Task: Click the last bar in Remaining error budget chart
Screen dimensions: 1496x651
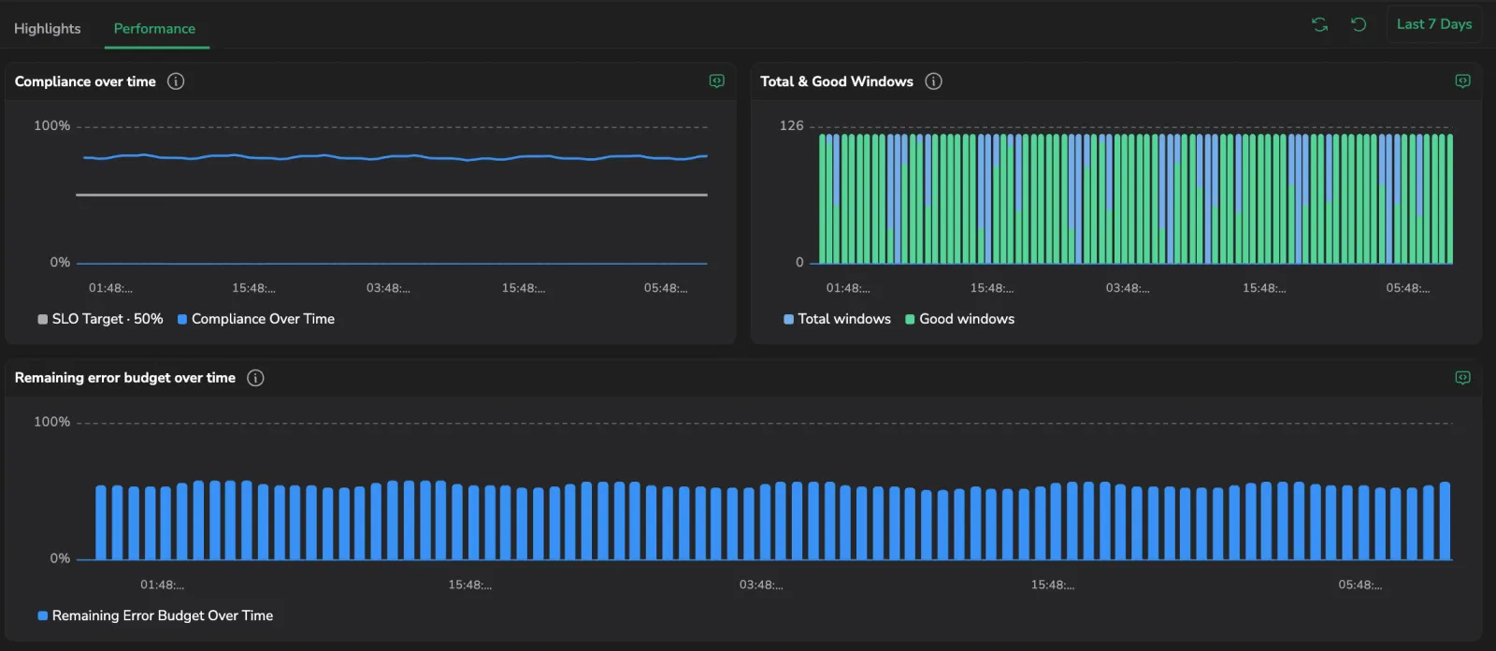Action: 1445,521
